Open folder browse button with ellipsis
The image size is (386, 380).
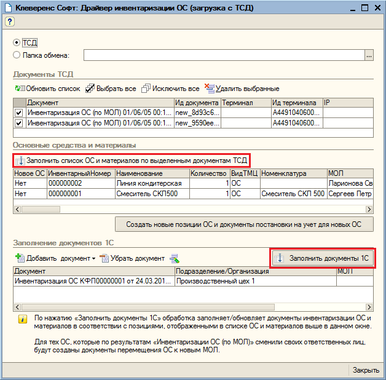pos(369,55)
